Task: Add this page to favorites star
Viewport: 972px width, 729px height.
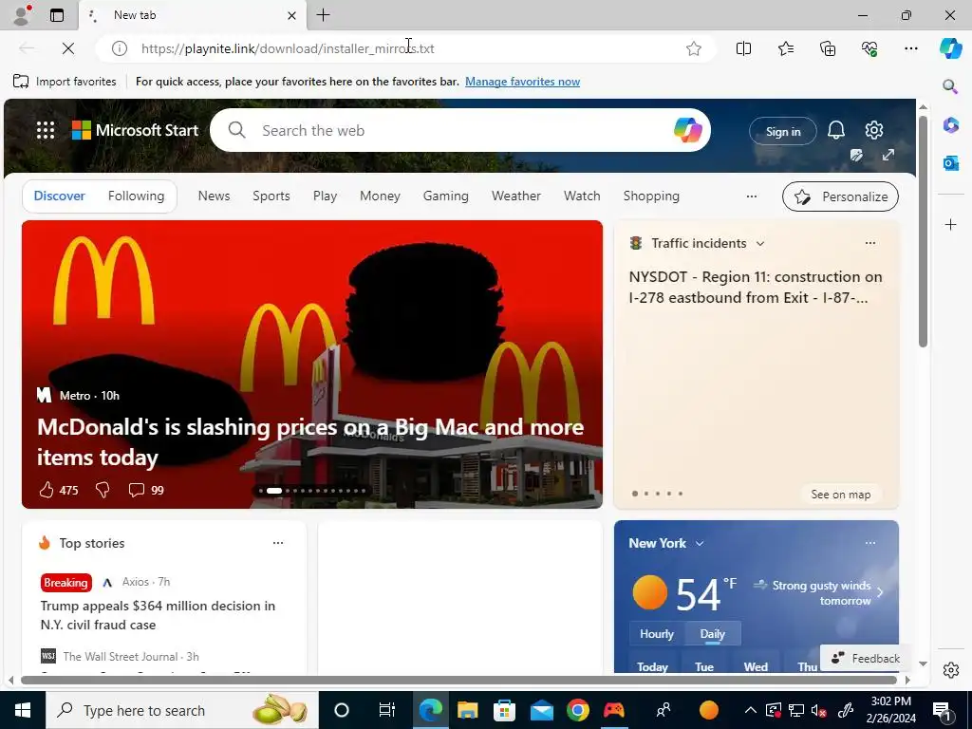Action: click(694, 48)
